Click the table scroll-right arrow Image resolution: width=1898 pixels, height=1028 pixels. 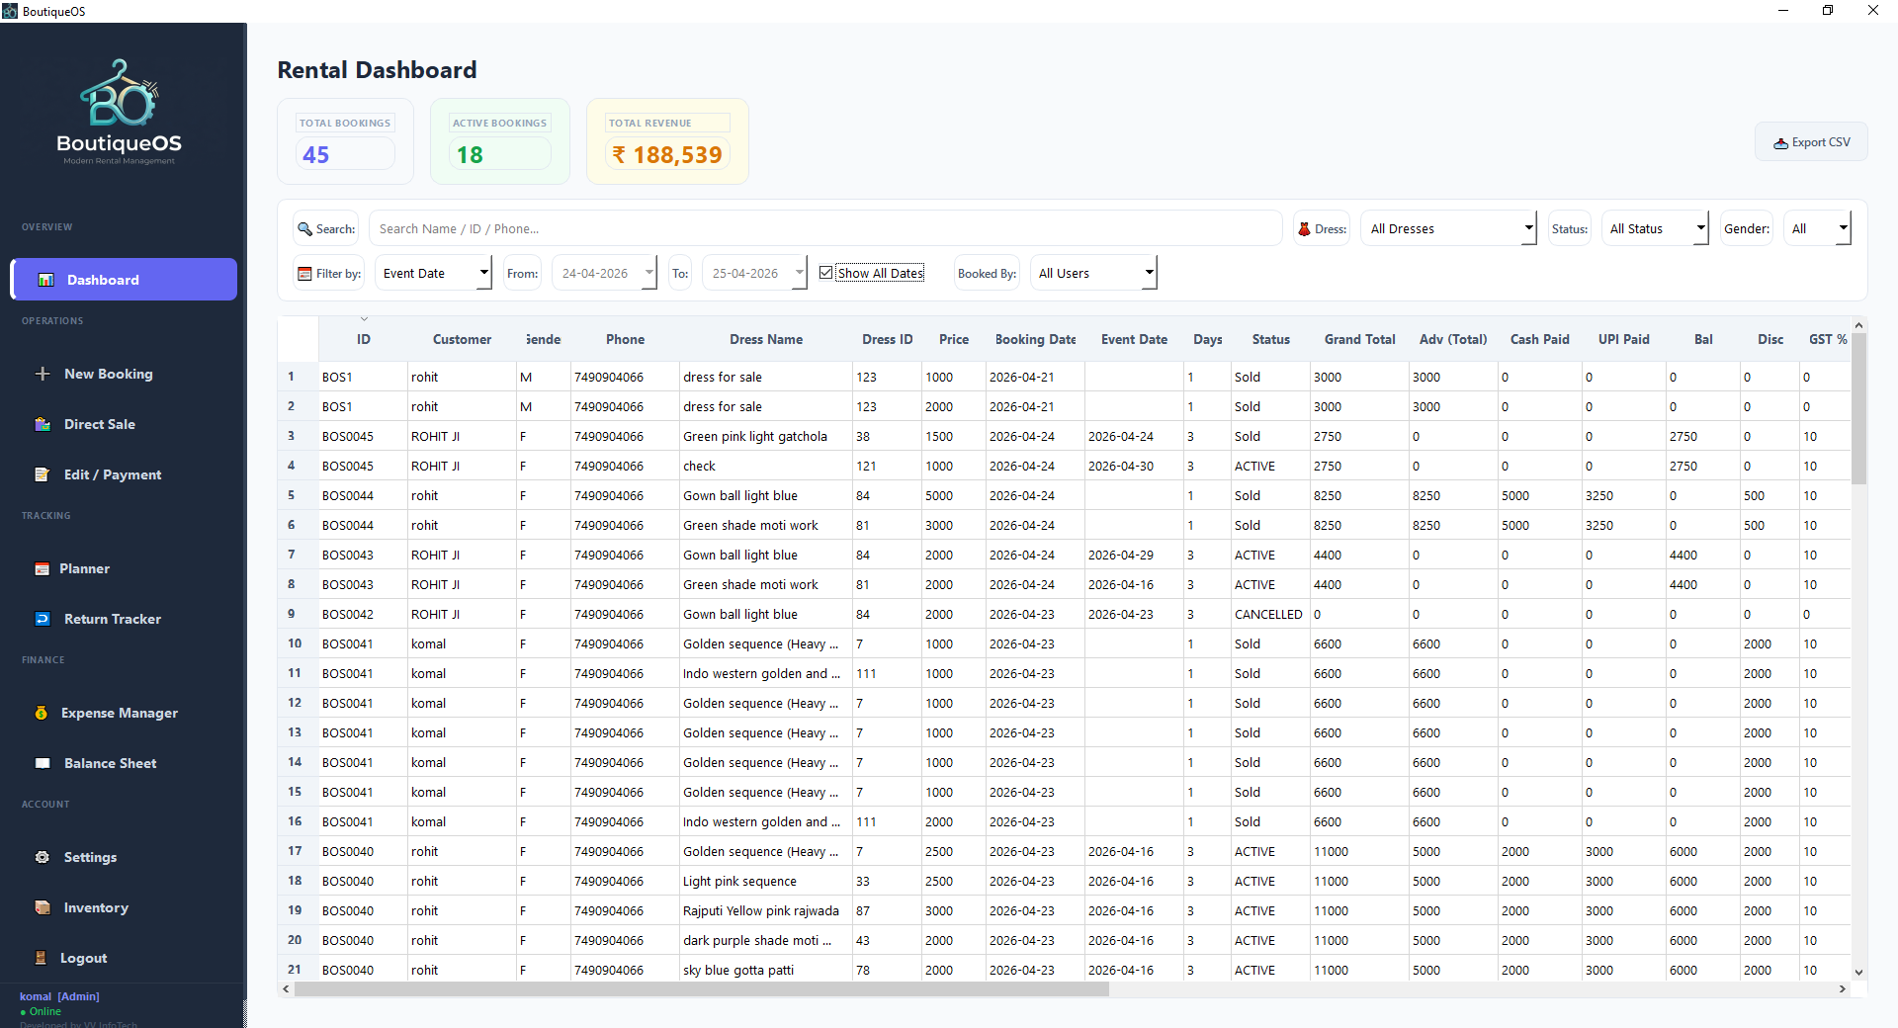pos(1842,988)
